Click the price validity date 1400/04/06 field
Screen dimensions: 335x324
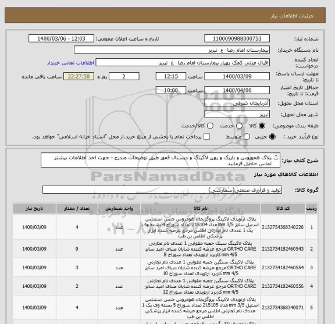237,90
